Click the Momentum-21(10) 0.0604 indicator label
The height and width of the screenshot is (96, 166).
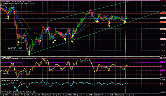click(10, 80)
